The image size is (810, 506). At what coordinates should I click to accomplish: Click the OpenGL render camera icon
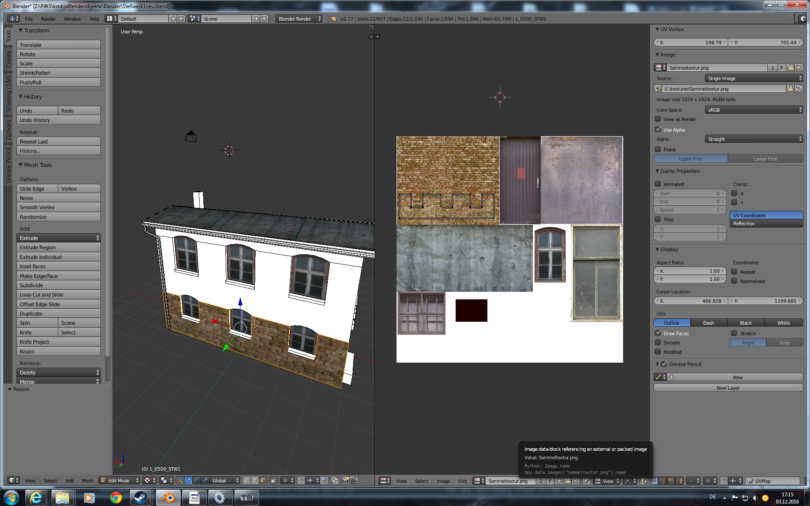click(x=345, y=480)
